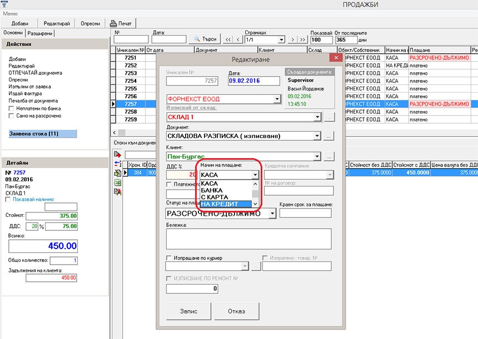Go to the last page using >> button
Viewport: 478px width, 339px height.
pos(302,39)
